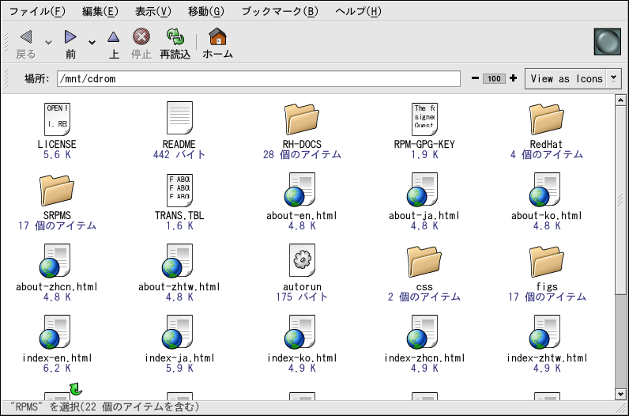The height and width of the screenshot is (416, 629).
Task: Click the location path input field
Action: coord(258,79)
